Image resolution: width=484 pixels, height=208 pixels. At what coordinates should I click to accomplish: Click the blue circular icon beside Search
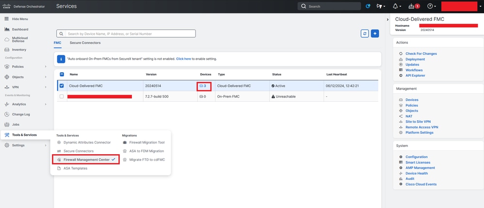[x=368, y=6]
